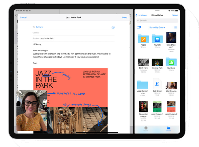Tap the 'Dom' signature line
The height and width of the screenshot is (147, 199).
[35, 63]
